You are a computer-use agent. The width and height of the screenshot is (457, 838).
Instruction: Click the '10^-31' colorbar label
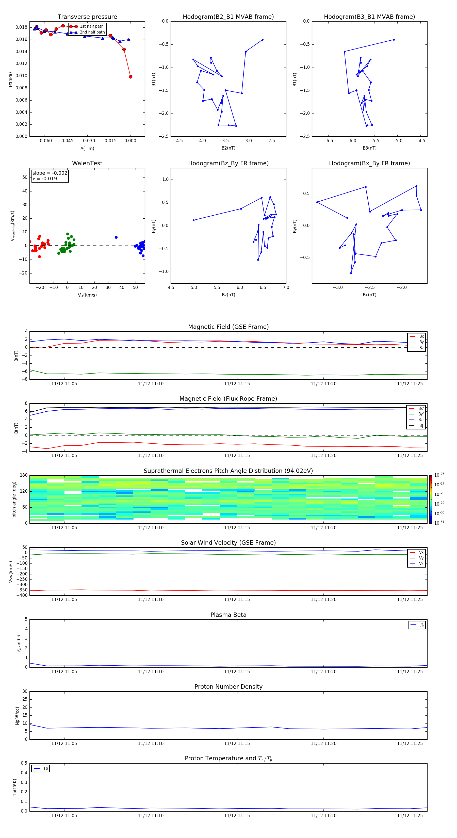coord(439,523)
